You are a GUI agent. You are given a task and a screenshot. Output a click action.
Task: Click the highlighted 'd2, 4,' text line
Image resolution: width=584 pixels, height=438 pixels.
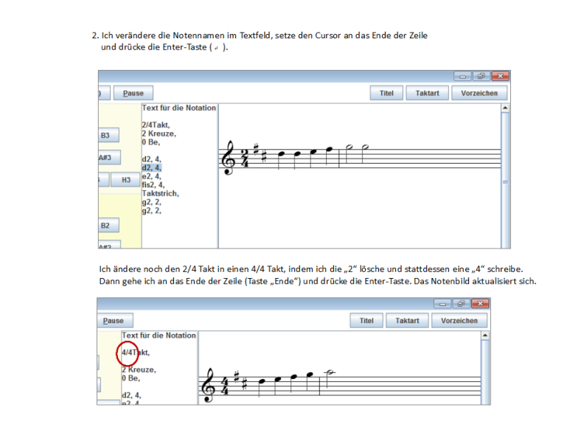[x=151, y=167]
